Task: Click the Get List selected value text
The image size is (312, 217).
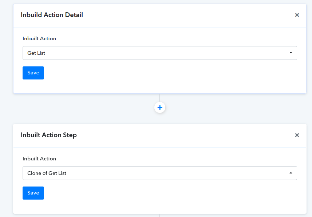Action: pyautogui.click(x=36, y=53)
